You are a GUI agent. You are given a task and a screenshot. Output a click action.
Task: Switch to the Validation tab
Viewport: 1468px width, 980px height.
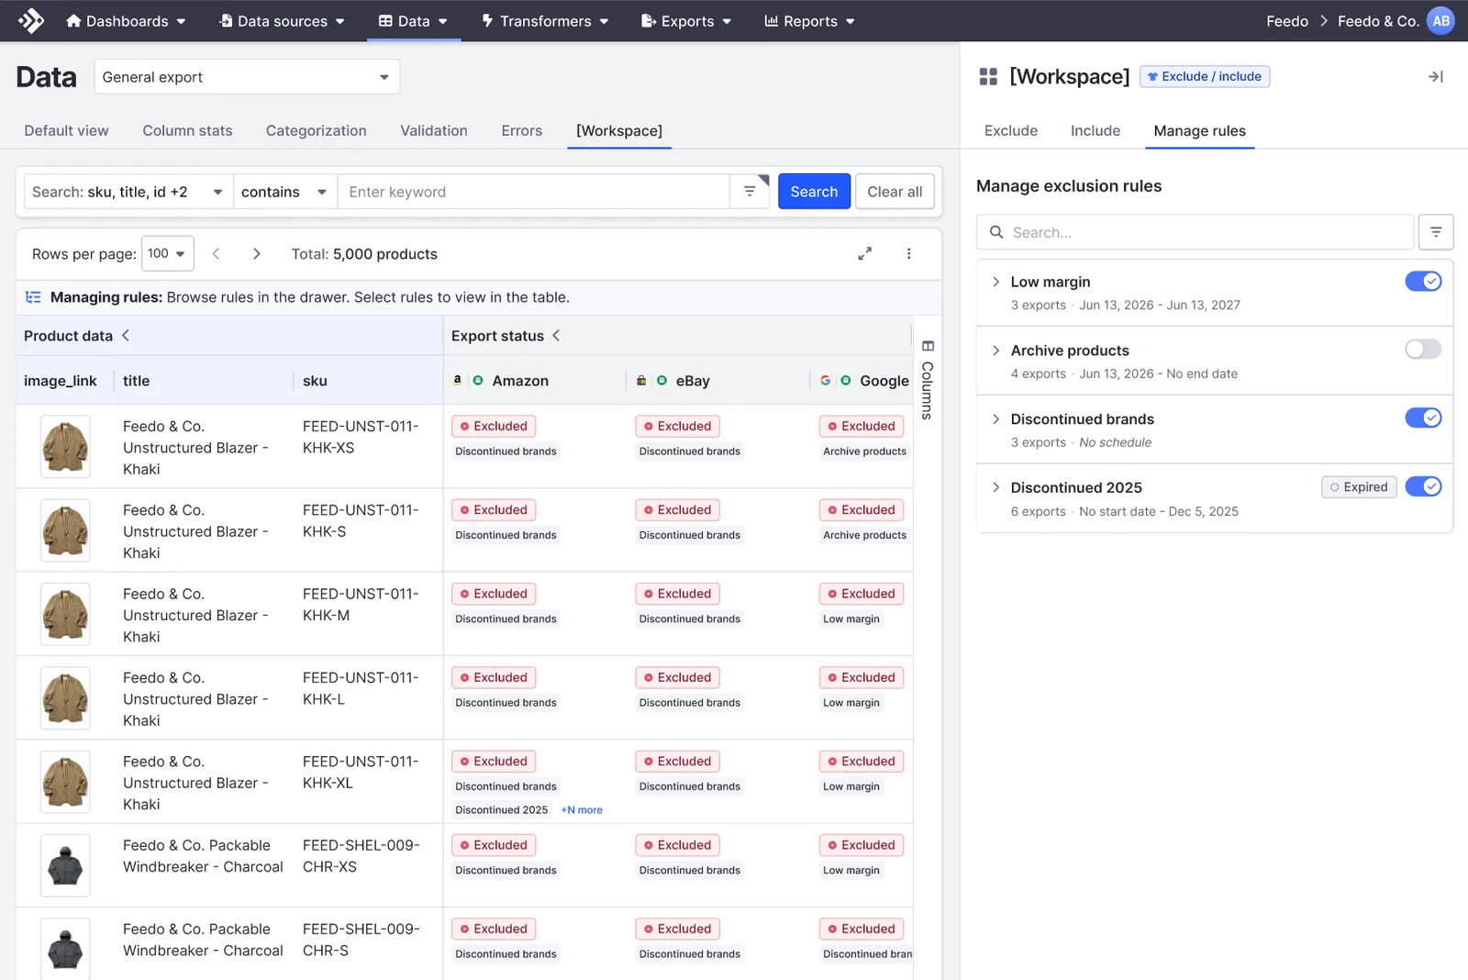[x=434, y=131]
